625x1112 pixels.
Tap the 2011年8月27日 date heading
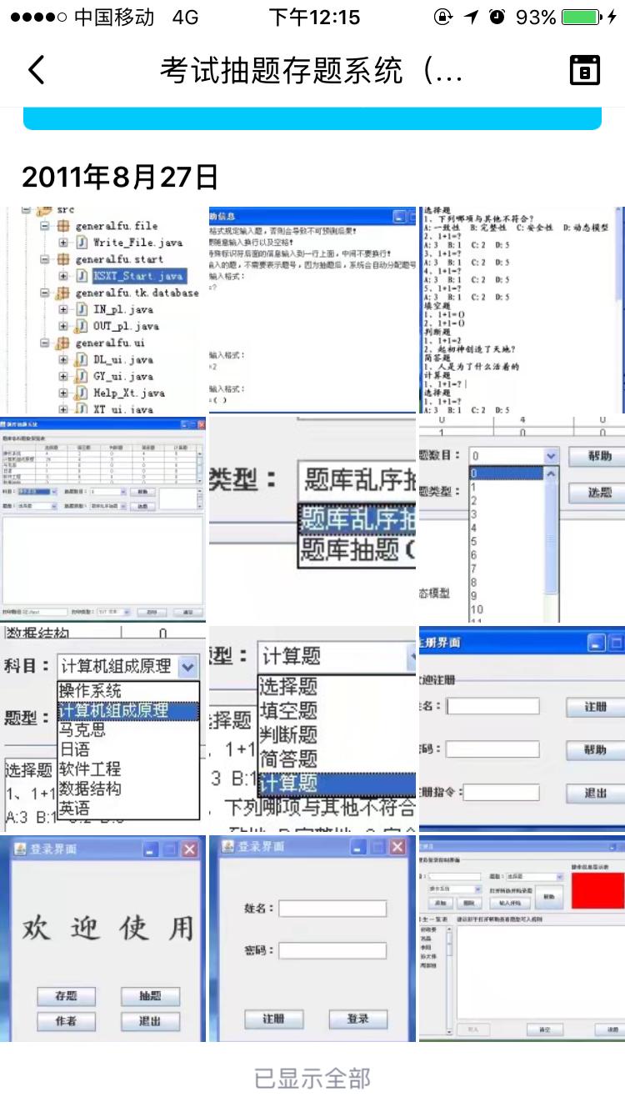point(120,177)
